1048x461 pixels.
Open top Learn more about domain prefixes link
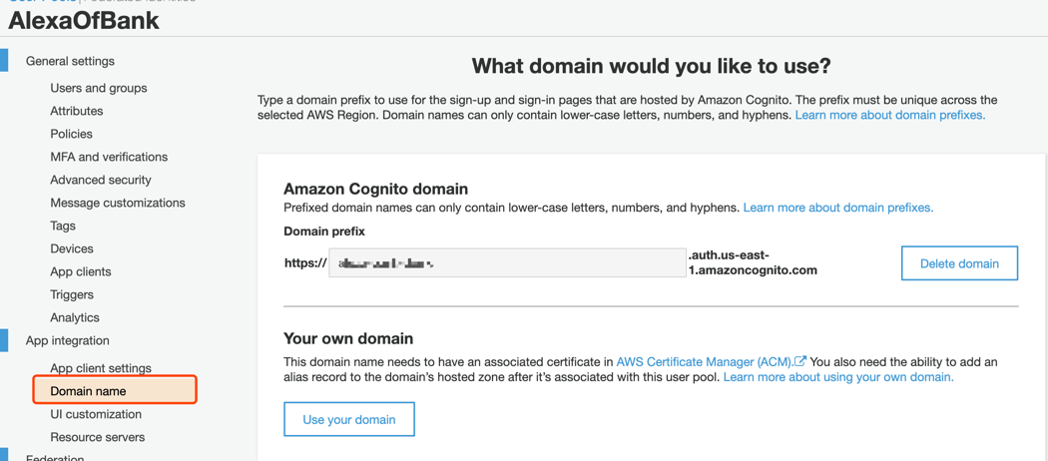coord(890,115)
